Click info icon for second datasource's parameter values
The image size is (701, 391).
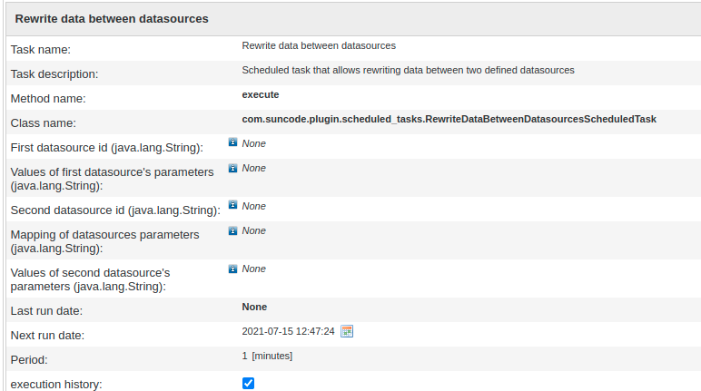[232, 269]
